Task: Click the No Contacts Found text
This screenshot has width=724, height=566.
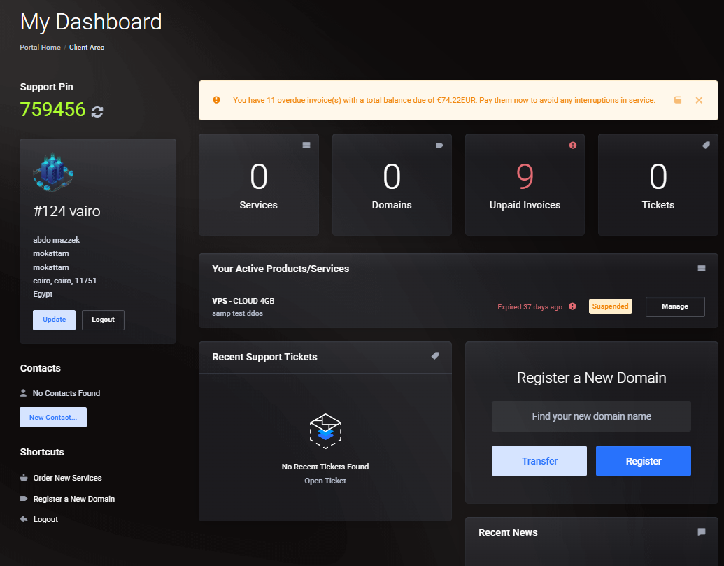Action: 66,393
